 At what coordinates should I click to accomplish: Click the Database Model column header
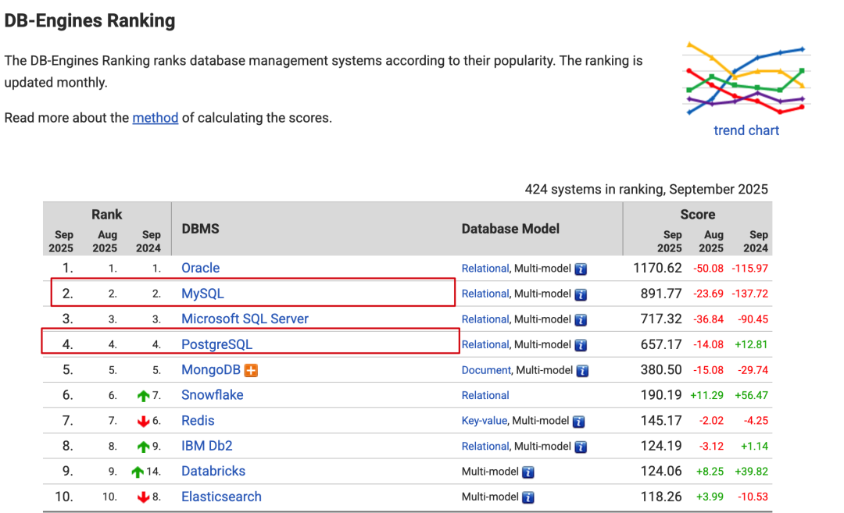510,229
